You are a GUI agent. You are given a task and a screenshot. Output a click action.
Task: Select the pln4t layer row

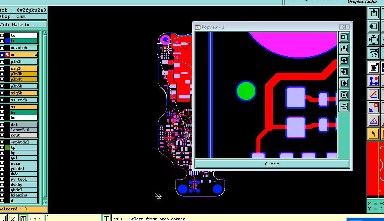pos(24,79)
